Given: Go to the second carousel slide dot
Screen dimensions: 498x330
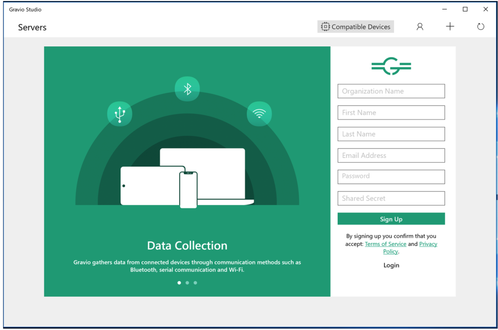Looking at the screenshot, I should 187,283.
